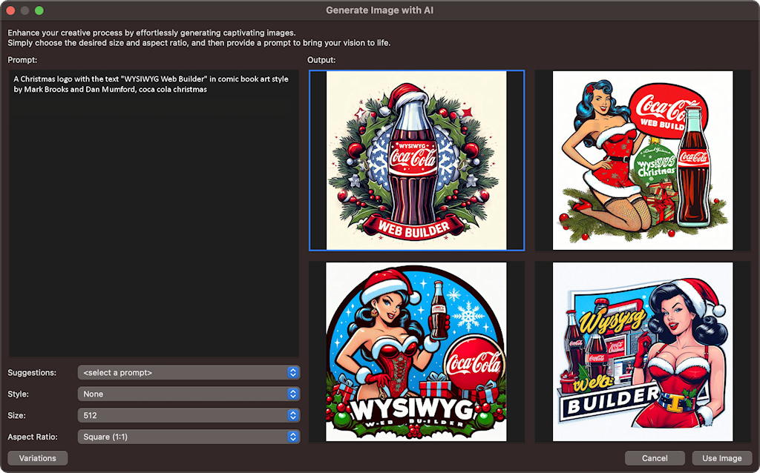Click the Prompt: label
This screenshot has height=473, width=760.
pyautogui.click(x=22, y=59)
